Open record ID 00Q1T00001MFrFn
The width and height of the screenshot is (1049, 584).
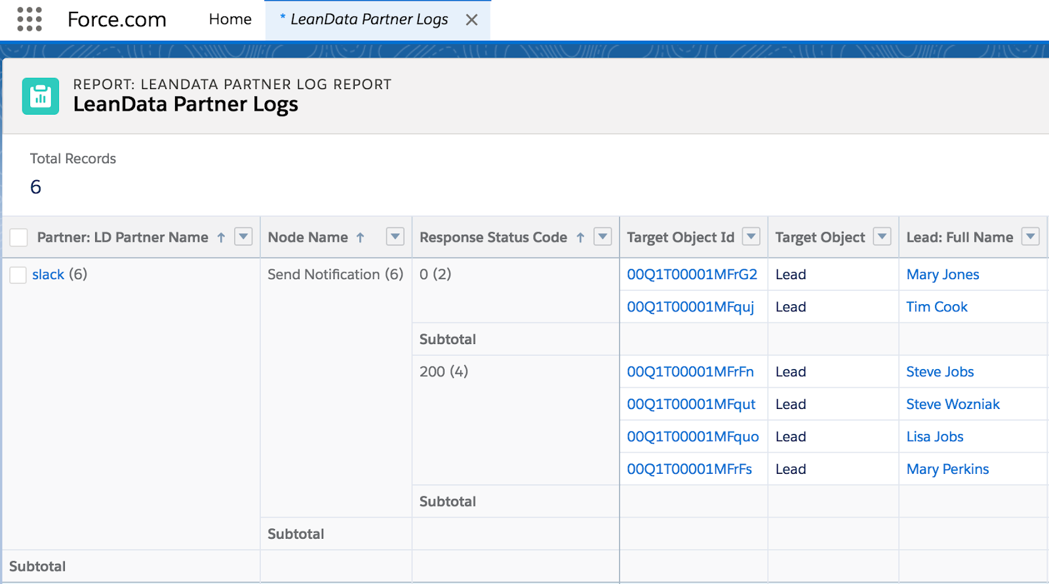(690, 372)
